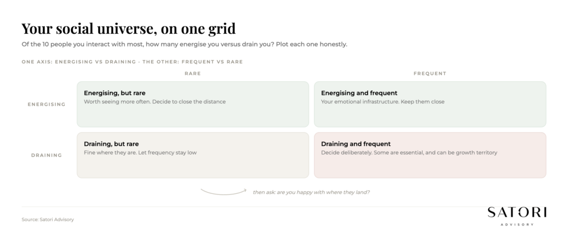
Task: Select the 'Energising, but rare' quadrant card
Action: (192, 104)
